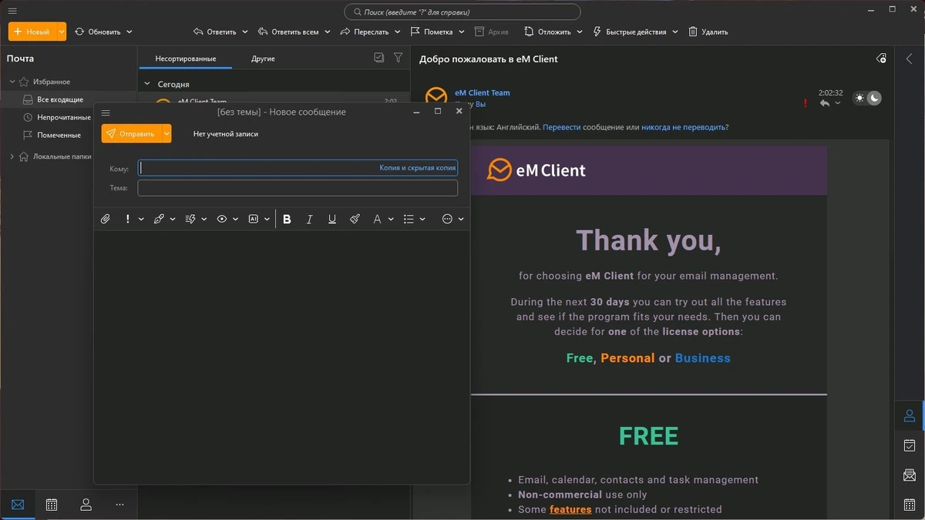Switch to Calendar module at bottom left

click(x=52, y=505)
